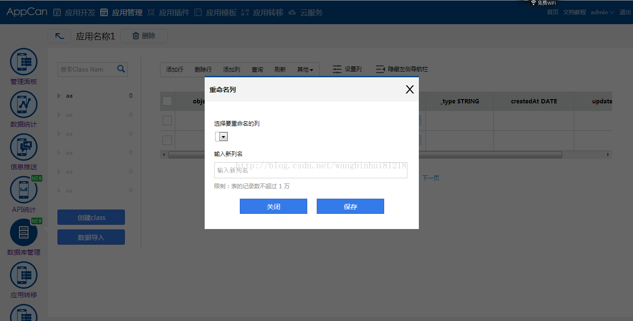The image size is (633, 321).
Task: Open the API统计 sidebar icon
Action: (x=24, y=190)
